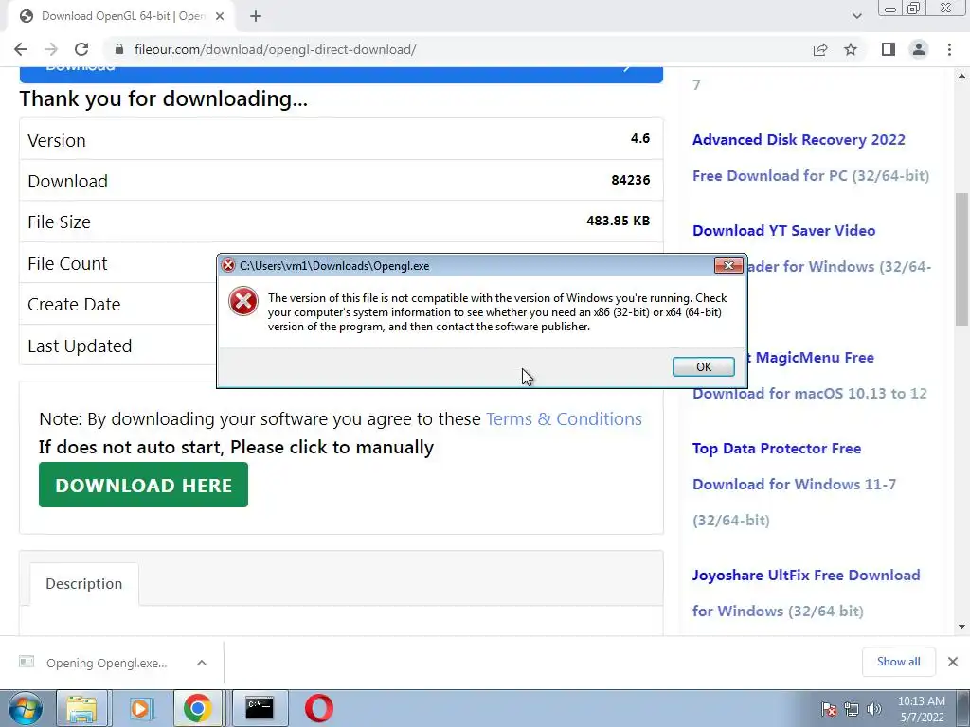Click the site lock icon in address bar
970x727 pixels.
[120, 49]
